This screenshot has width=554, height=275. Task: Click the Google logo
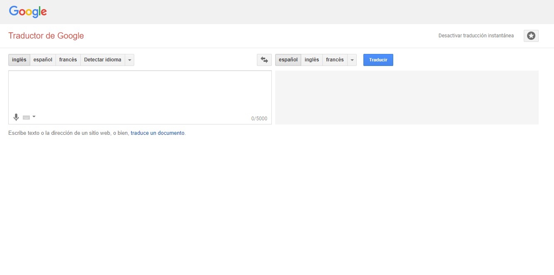coord(28,12)
